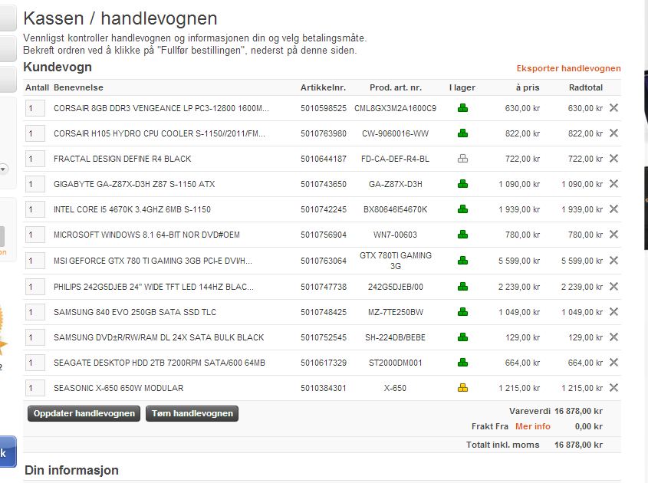Edit quantity field for PHILIPS 242G5DJEB

pos(35,287)
